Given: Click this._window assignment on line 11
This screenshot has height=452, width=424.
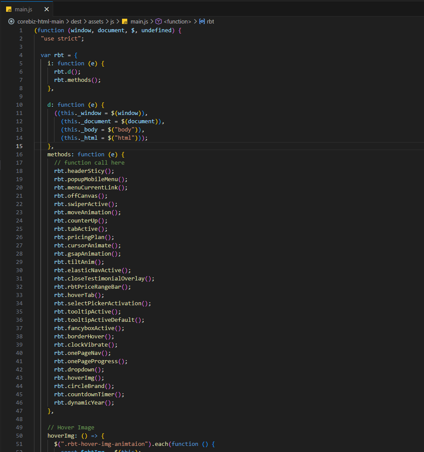Looking at the screenshot, I should point(101,113).
